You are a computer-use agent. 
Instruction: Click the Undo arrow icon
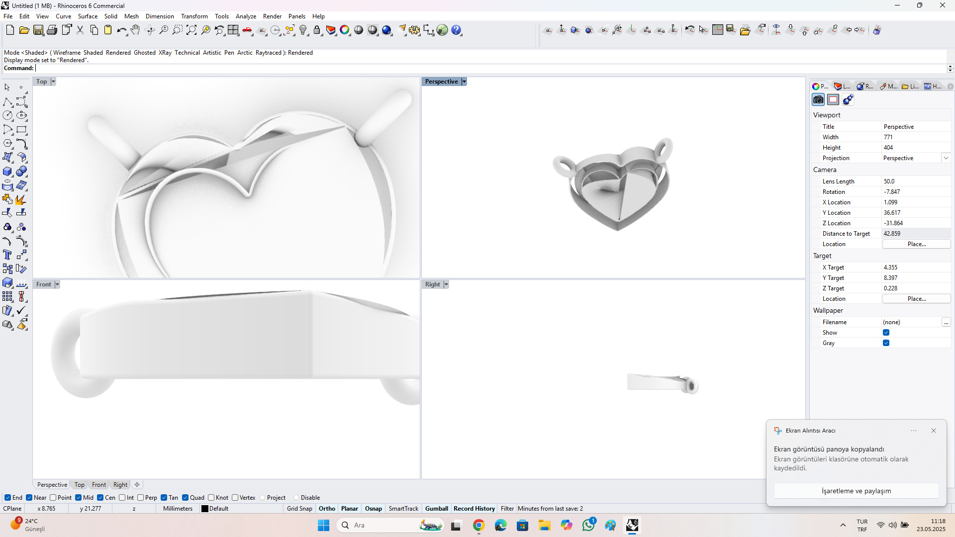point(121,30)
